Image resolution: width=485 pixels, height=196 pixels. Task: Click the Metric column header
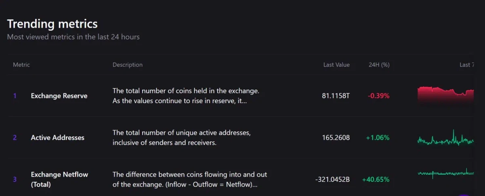[x=21, y=65]
